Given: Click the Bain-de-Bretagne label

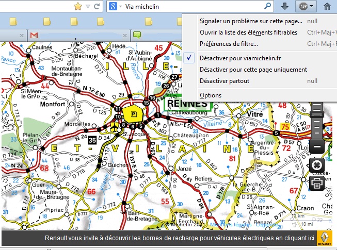Looking at the screenshot, I should [x=142, y=216].
